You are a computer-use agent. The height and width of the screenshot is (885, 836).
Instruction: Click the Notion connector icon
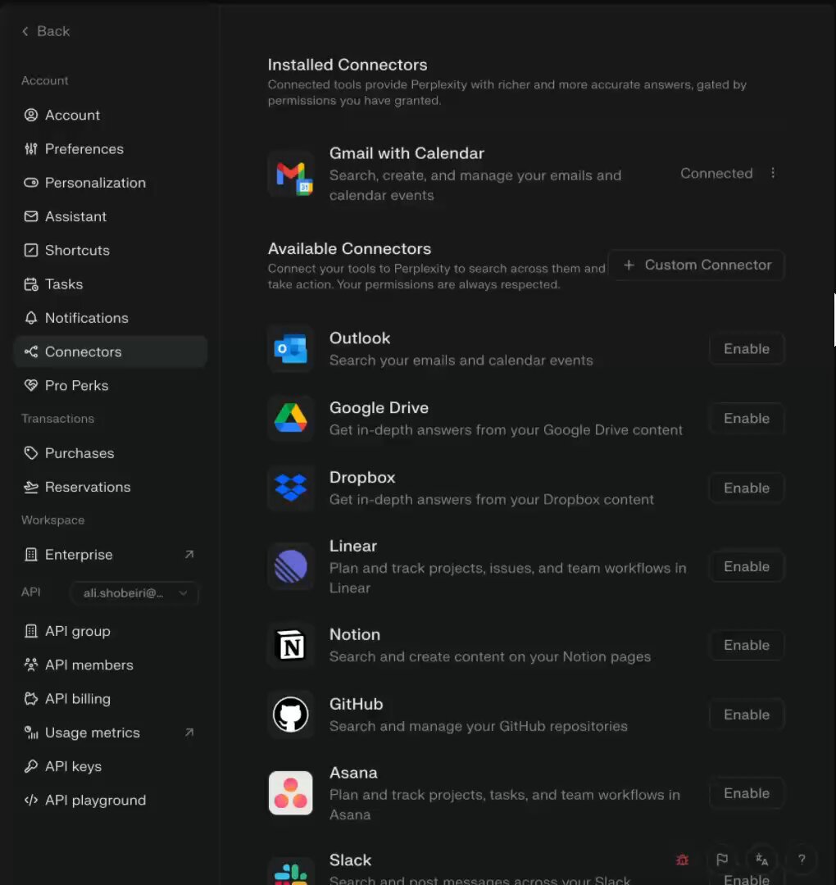pyautogui.click(x=291, y=645)
